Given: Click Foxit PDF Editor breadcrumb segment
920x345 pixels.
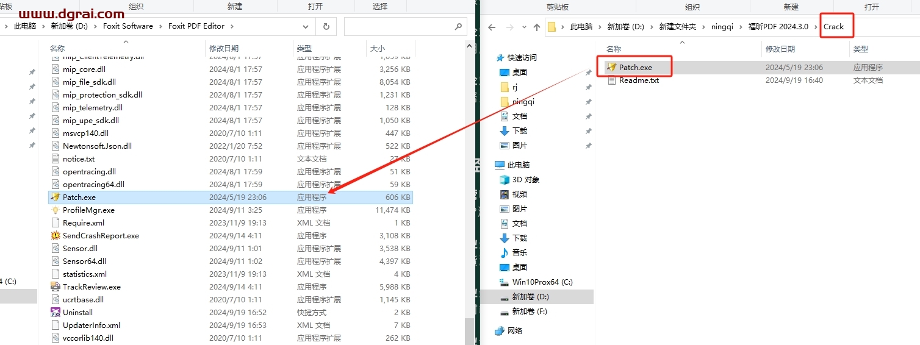Looking at the screenshot, I should pyautogui.click(x=196, y=26).
